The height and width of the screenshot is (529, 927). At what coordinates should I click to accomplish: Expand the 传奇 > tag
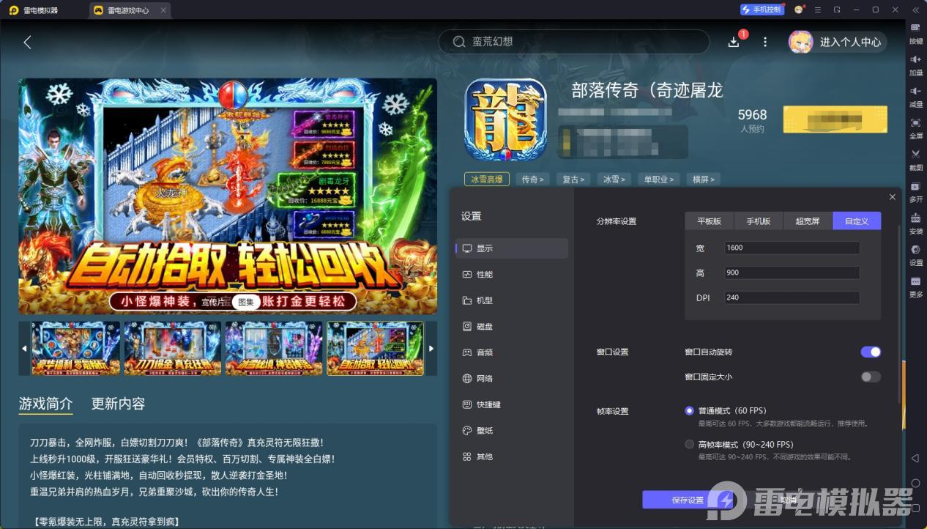532,179
